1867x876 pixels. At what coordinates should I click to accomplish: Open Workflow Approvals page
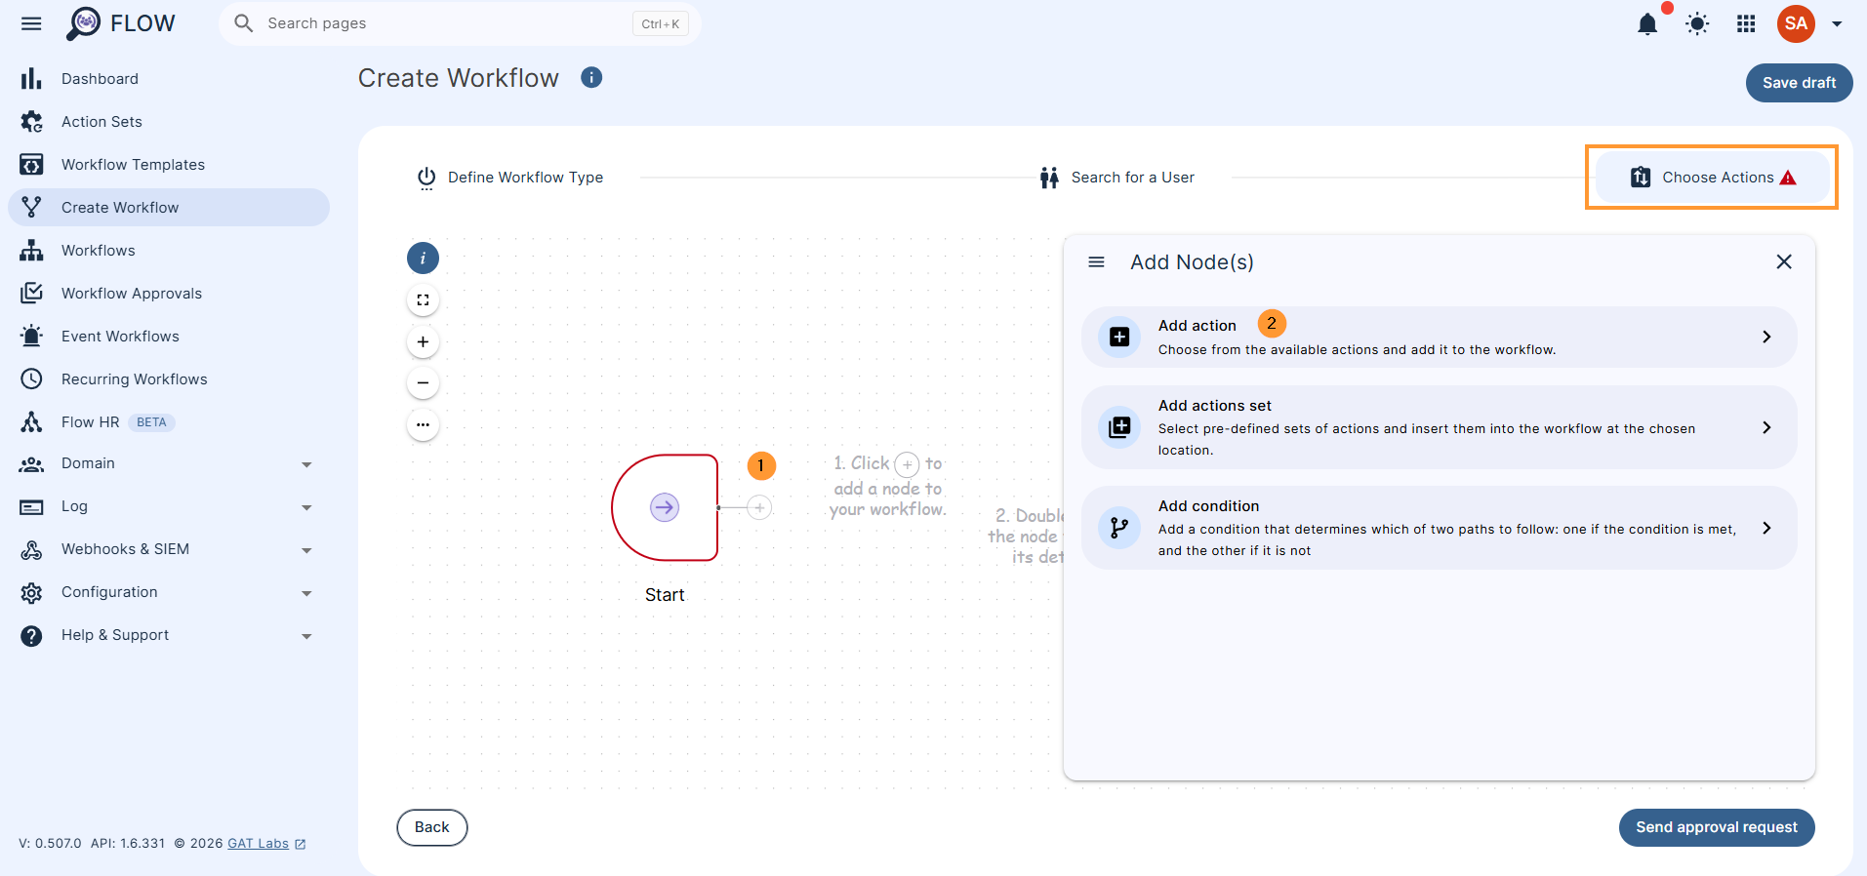tap(169, 294)
